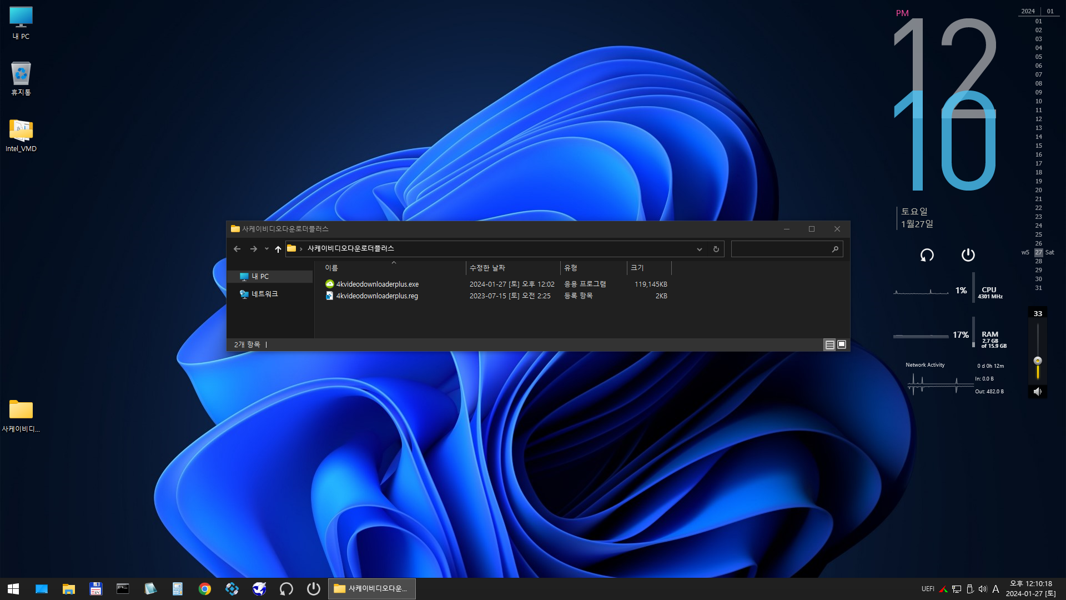Click the 등록 항목 type cell

click(x=579, y=296)
